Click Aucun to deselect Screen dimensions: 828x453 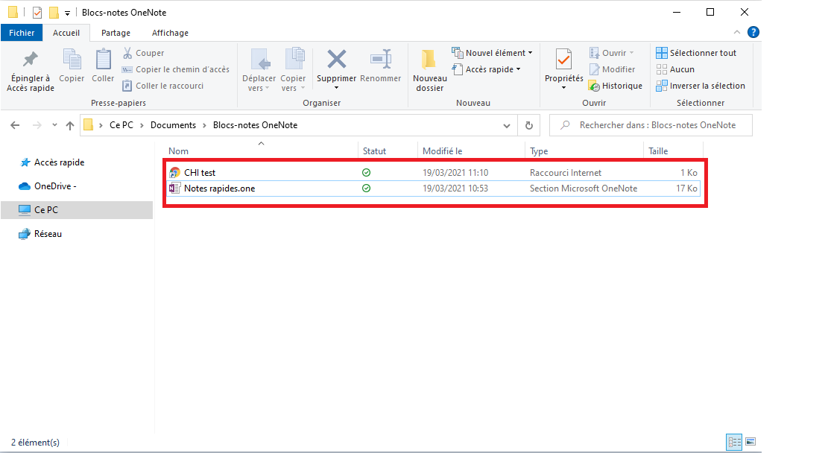coord(675,69)
